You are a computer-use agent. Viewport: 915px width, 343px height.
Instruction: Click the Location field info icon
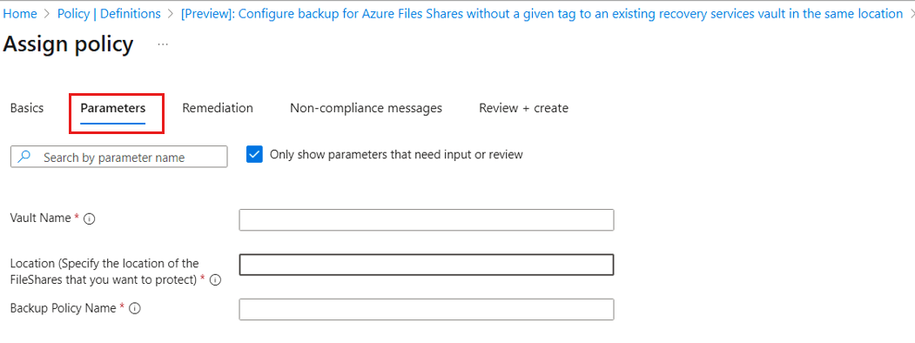click(215, 280)
